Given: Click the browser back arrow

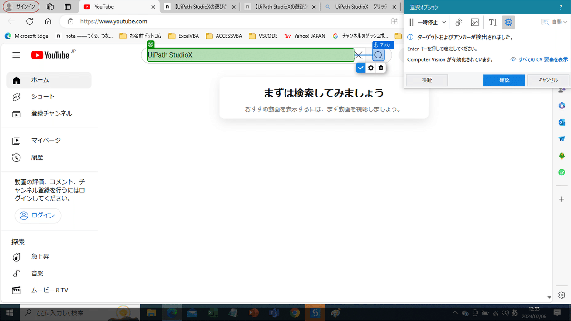Looking at the screenshot, I should coord(11,21).
